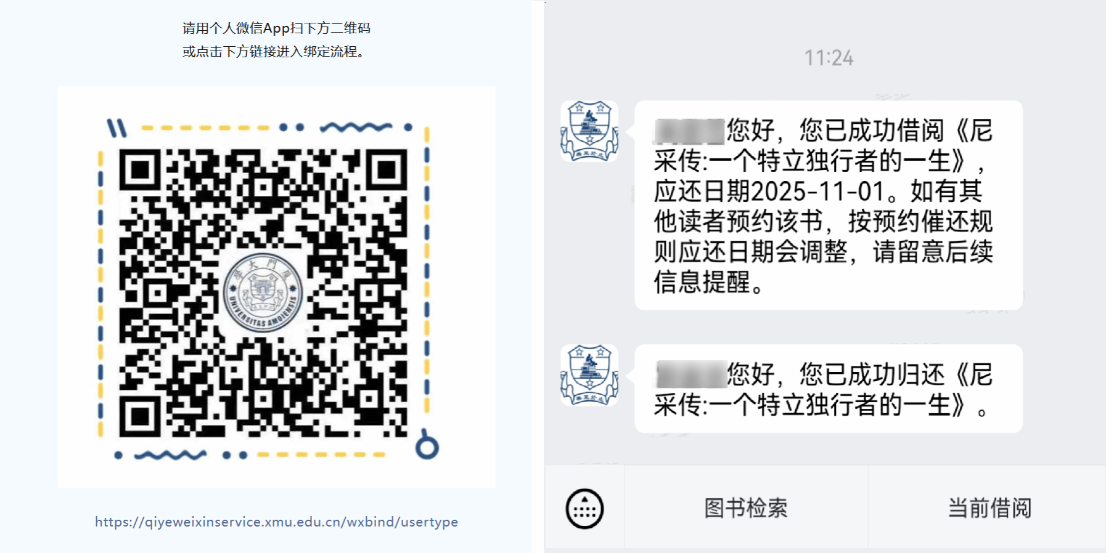Click blurred name in borrow message

[689, 131]
